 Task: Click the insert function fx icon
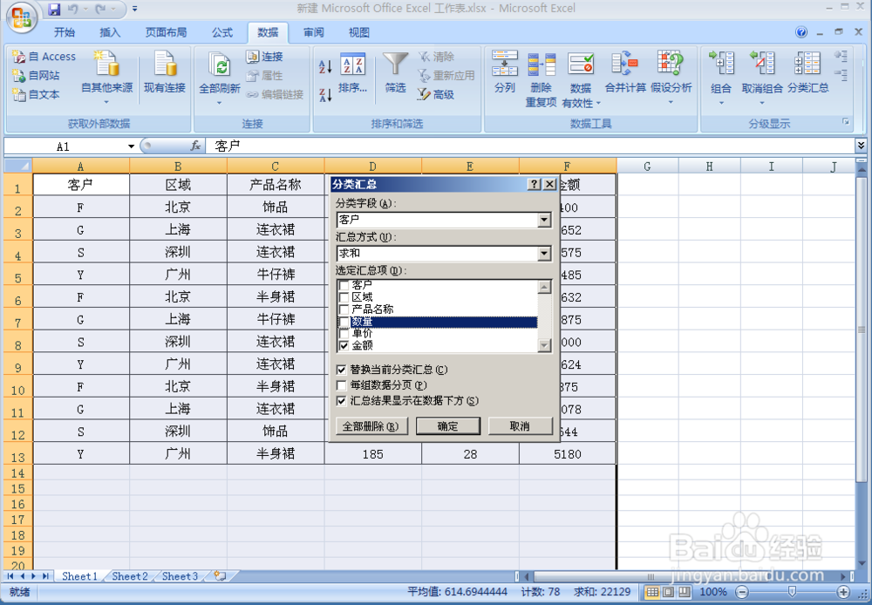[x=195, y=146]
